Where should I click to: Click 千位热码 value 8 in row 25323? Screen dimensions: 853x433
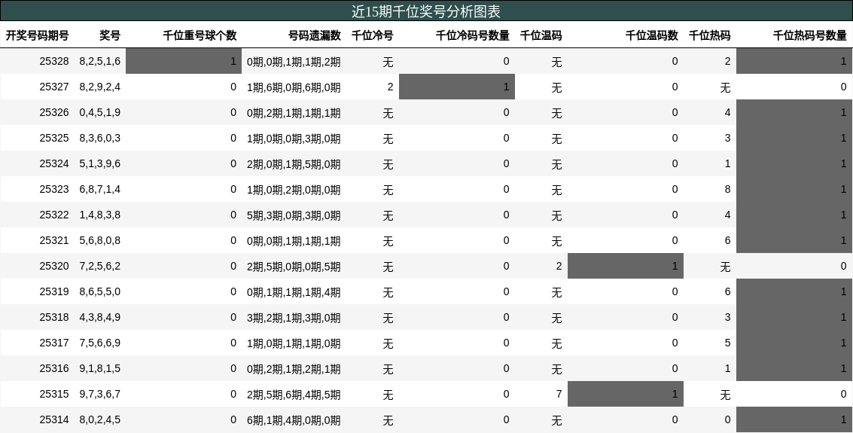click(727, 190)
